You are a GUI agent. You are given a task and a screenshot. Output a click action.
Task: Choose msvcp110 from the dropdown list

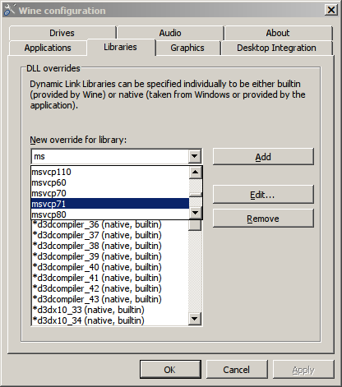point(110,172)
